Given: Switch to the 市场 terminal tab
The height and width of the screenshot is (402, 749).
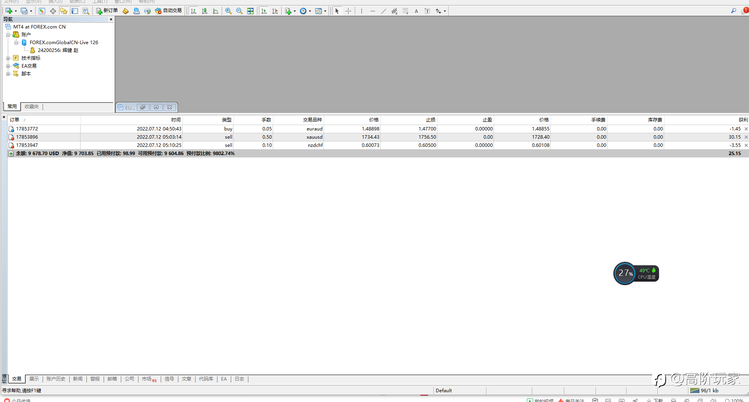Looking at the screenshot, I should tap(149, 379).
